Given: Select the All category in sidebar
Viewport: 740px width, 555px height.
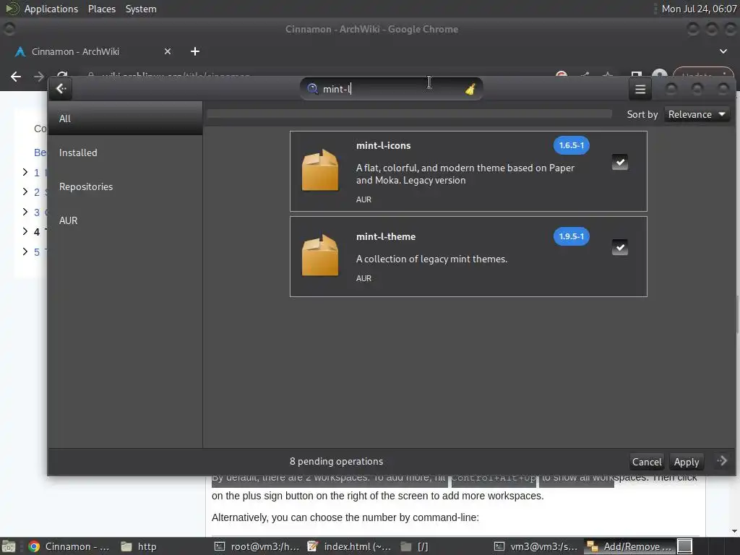Looking at the screenshot, I should (125, 119).
